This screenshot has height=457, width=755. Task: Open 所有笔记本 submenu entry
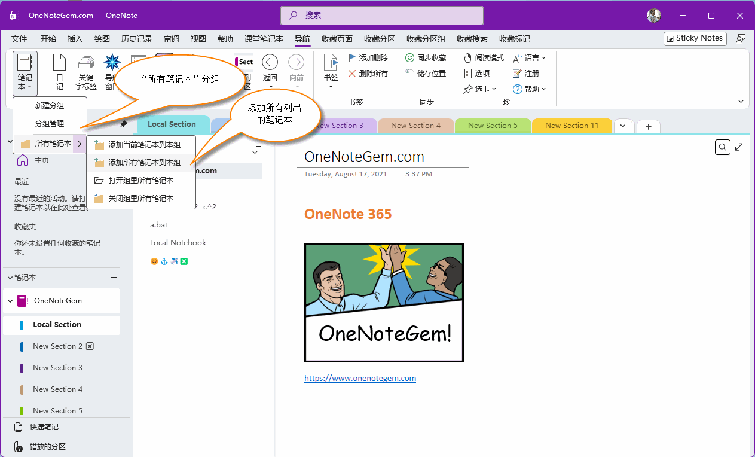point(50,144)
